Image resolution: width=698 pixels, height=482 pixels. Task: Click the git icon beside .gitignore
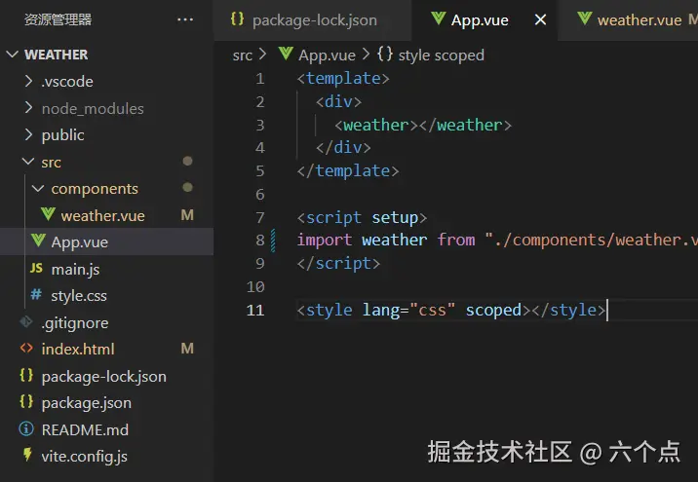click(26, 322)
